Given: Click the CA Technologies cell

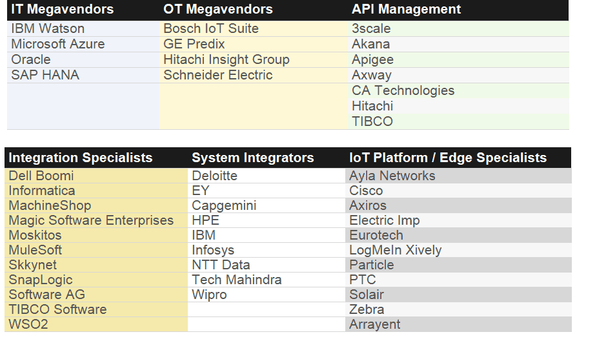Looking at the screenshot, I should tap(403, 90).
